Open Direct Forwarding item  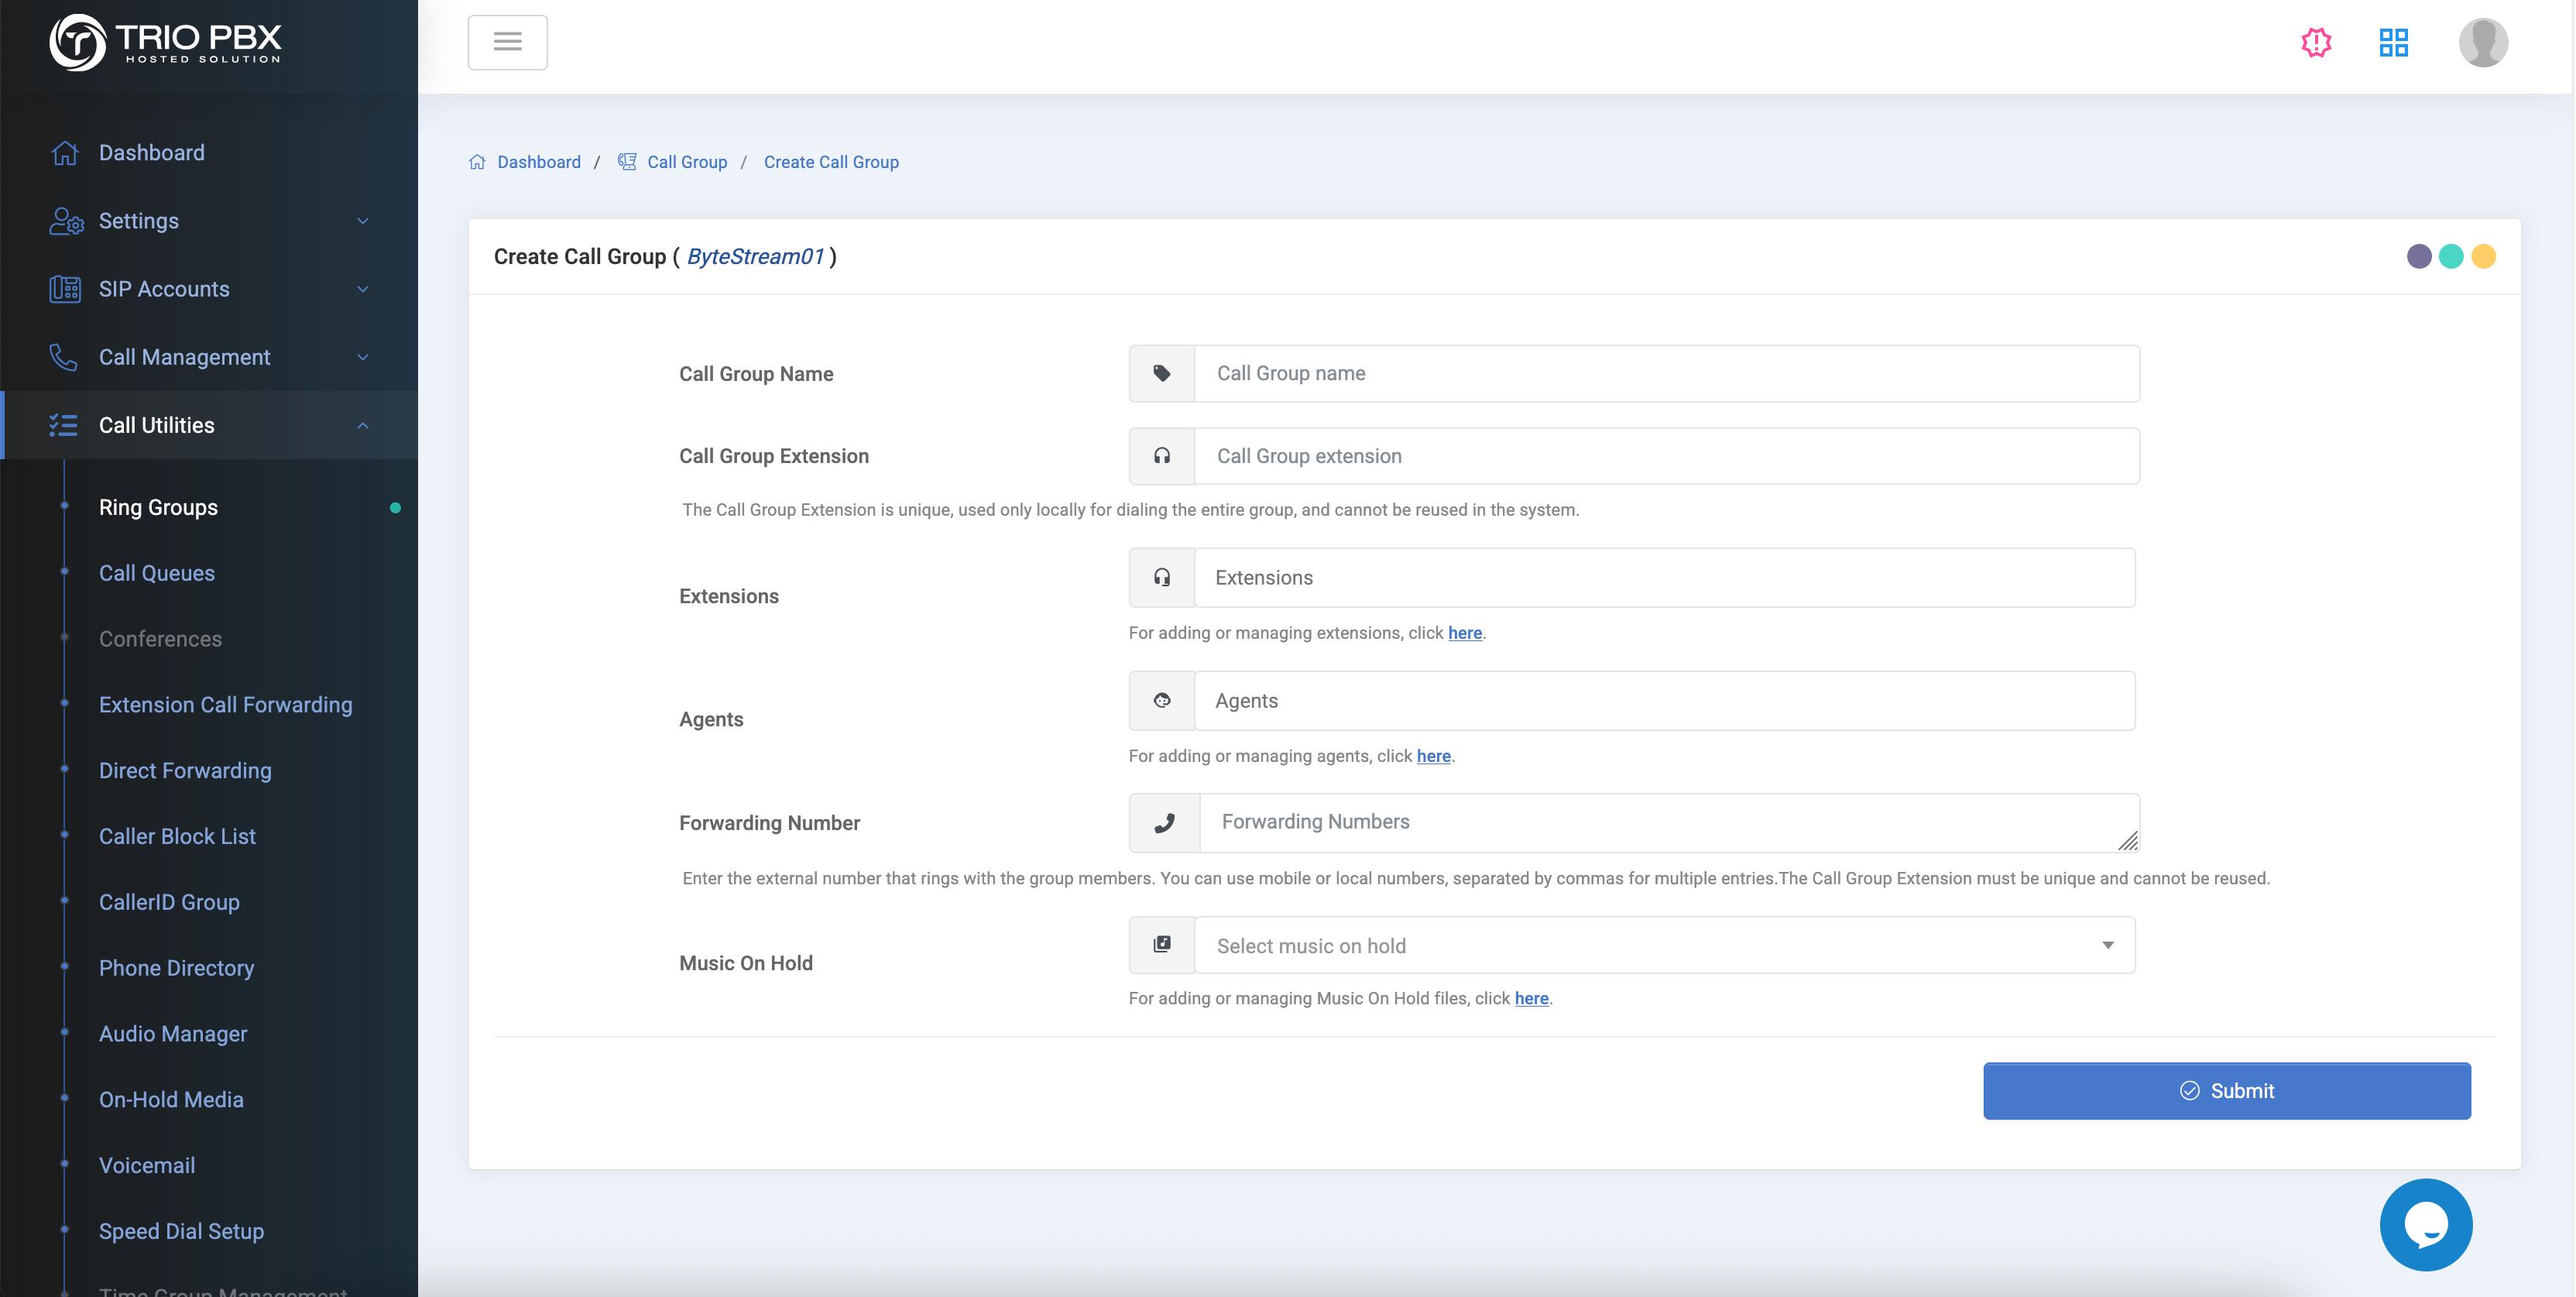click(x=185, y=771)
